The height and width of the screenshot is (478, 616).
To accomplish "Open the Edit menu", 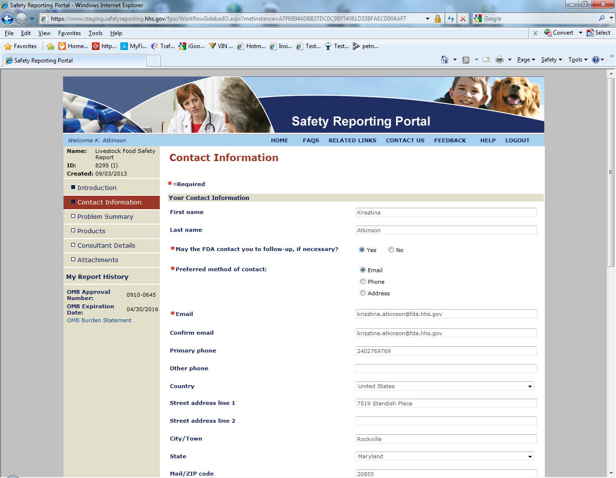I will click(26, 33).
